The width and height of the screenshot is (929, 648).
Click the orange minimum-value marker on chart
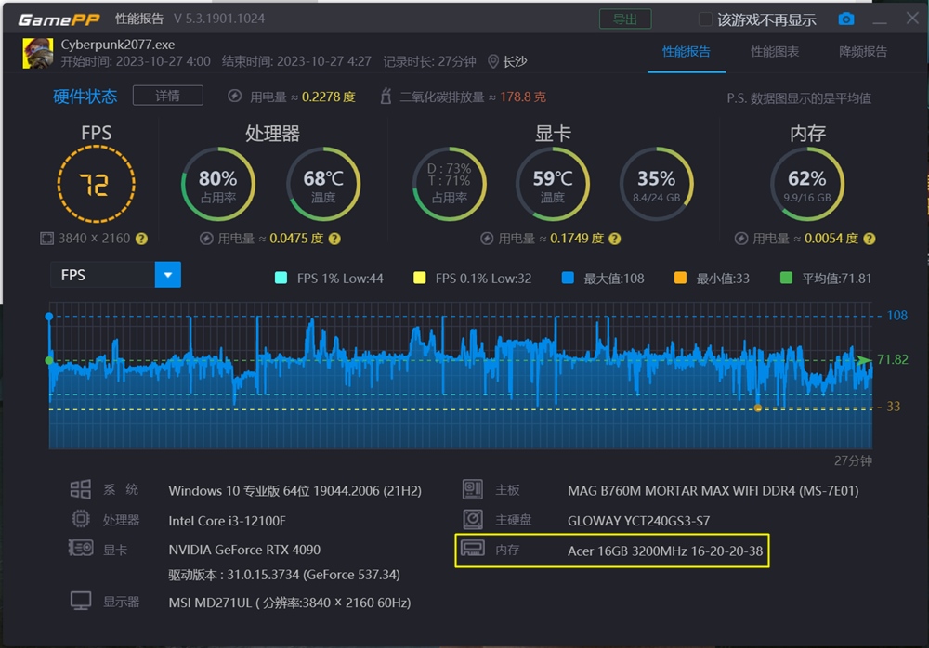tap(758, 408)
